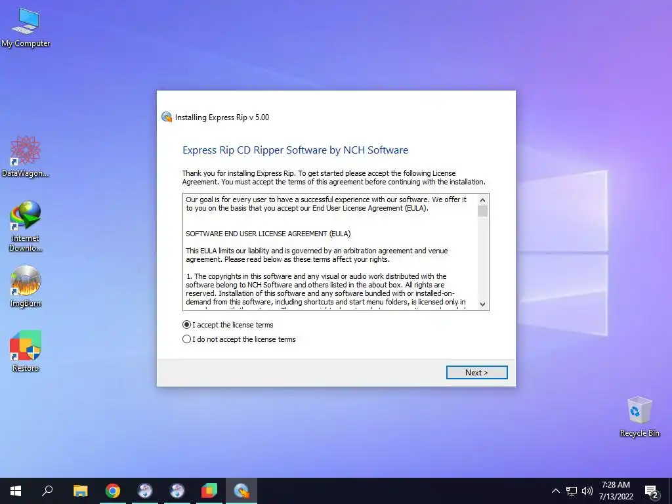Select the Restoro desktop shortcut

coord(26,352)
